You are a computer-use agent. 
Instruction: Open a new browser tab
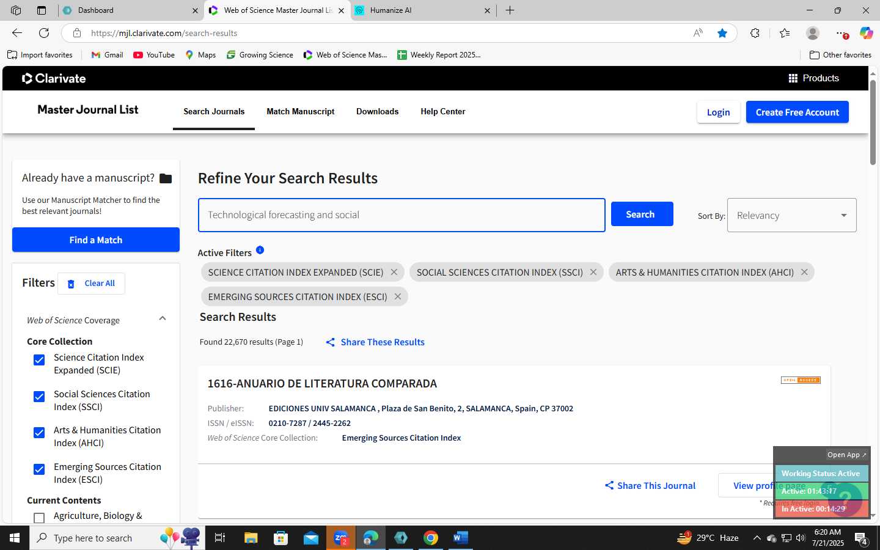point(510,10)
